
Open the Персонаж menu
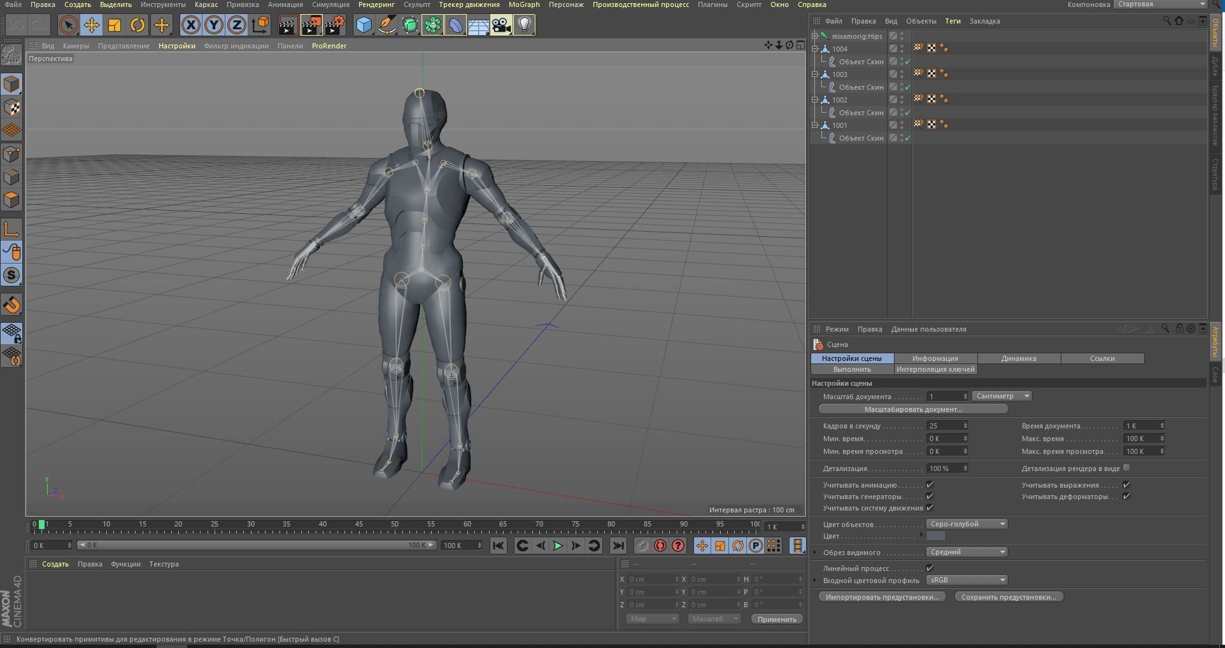(566, 4)
